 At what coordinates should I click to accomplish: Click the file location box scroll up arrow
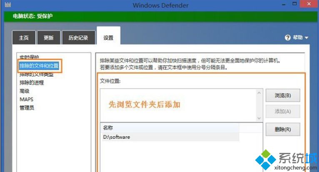click(x=259, y=93)
